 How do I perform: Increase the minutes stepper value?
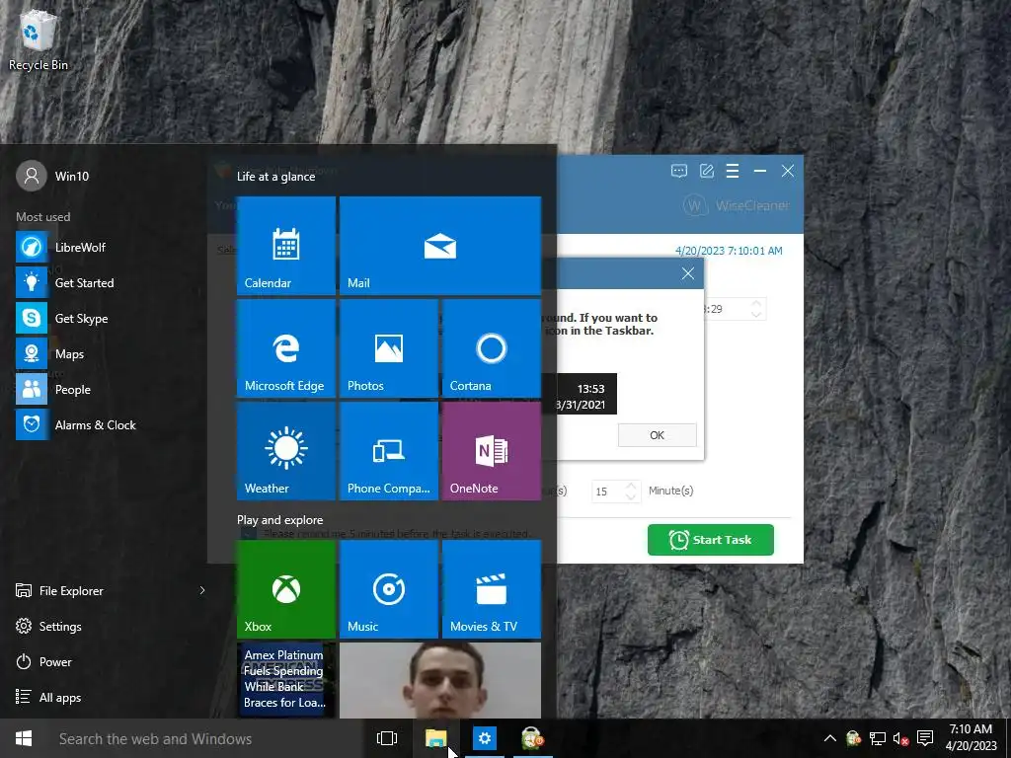pos(632,486)
